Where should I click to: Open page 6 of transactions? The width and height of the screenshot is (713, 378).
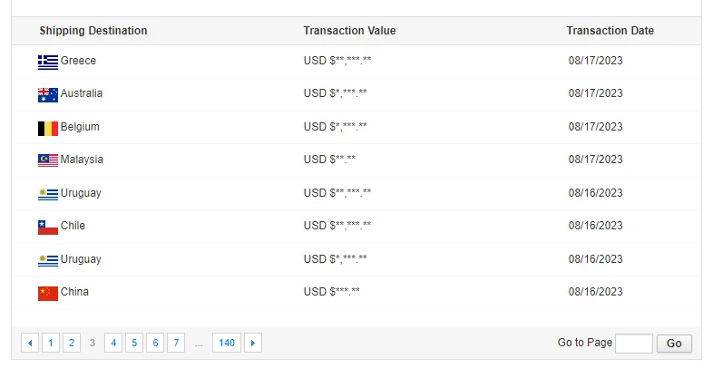(155, 343)
